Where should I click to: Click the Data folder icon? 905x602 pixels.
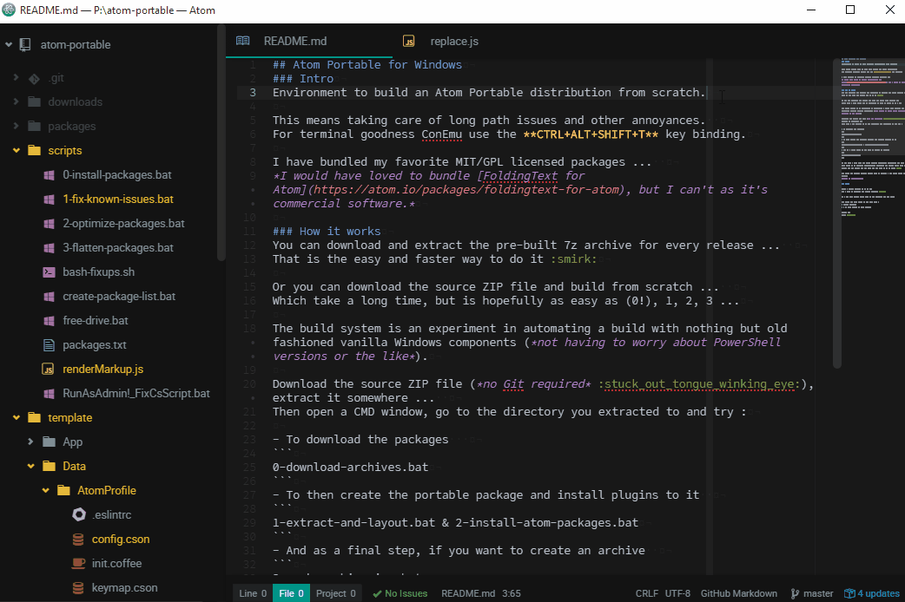(x=49, y=466)
